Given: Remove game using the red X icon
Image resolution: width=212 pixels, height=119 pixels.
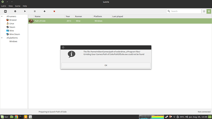Looking at the screenshot, I should pyautogui.click(x=54, y=11).
